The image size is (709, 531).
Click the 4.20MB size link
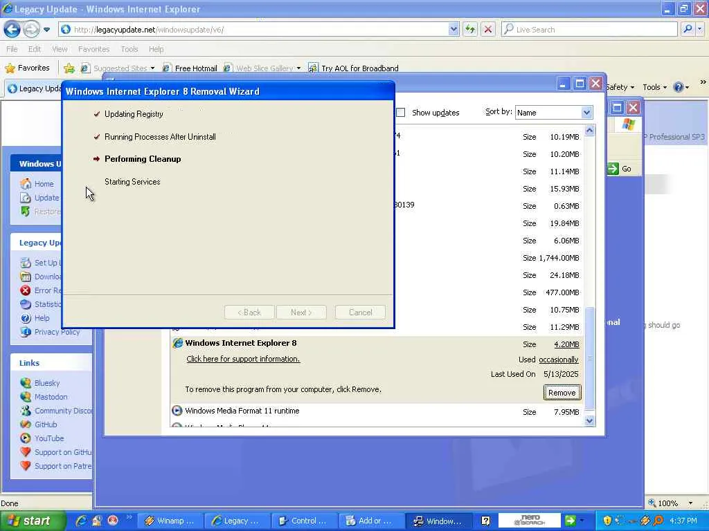pyautogui.click(x=566, y=344)
